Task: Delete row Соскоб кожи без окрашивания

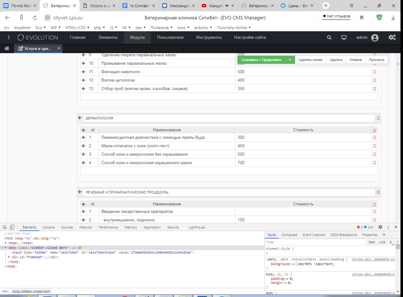Action: (x=374, y=154)
